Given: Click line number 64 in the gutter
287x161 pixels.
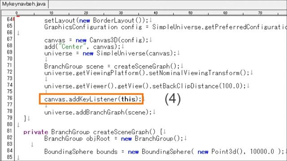Looking at the screenshot, I should tap(9, 19).
